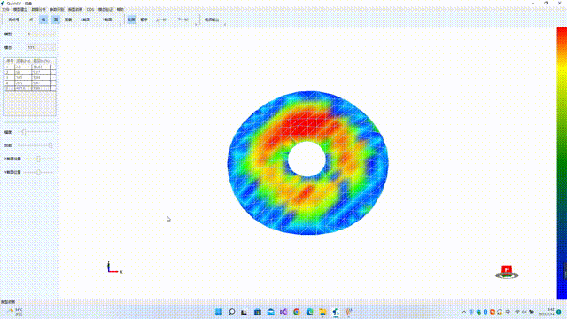Viewport: 567px width, 319px height.
Task: Expand hidden system tray icons chevron
Action: pos(464,312)
